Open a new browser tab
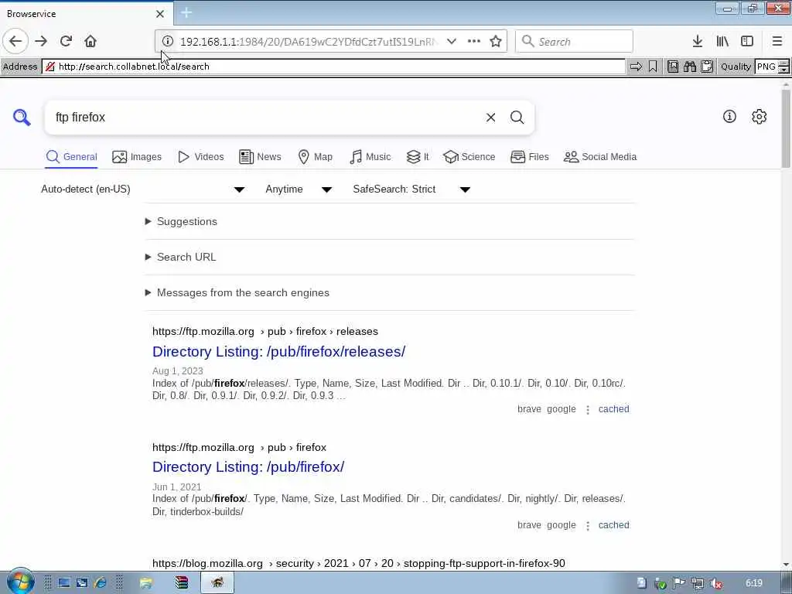This screenshot has width=792, height=594. (186, 12)
